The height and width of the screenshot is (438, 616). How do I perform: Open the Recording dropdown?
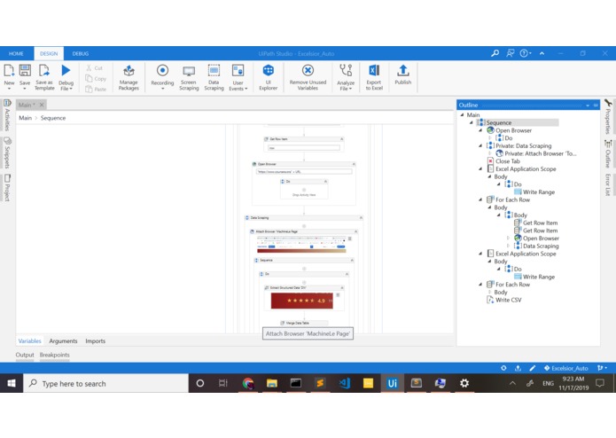click(162, 89)
